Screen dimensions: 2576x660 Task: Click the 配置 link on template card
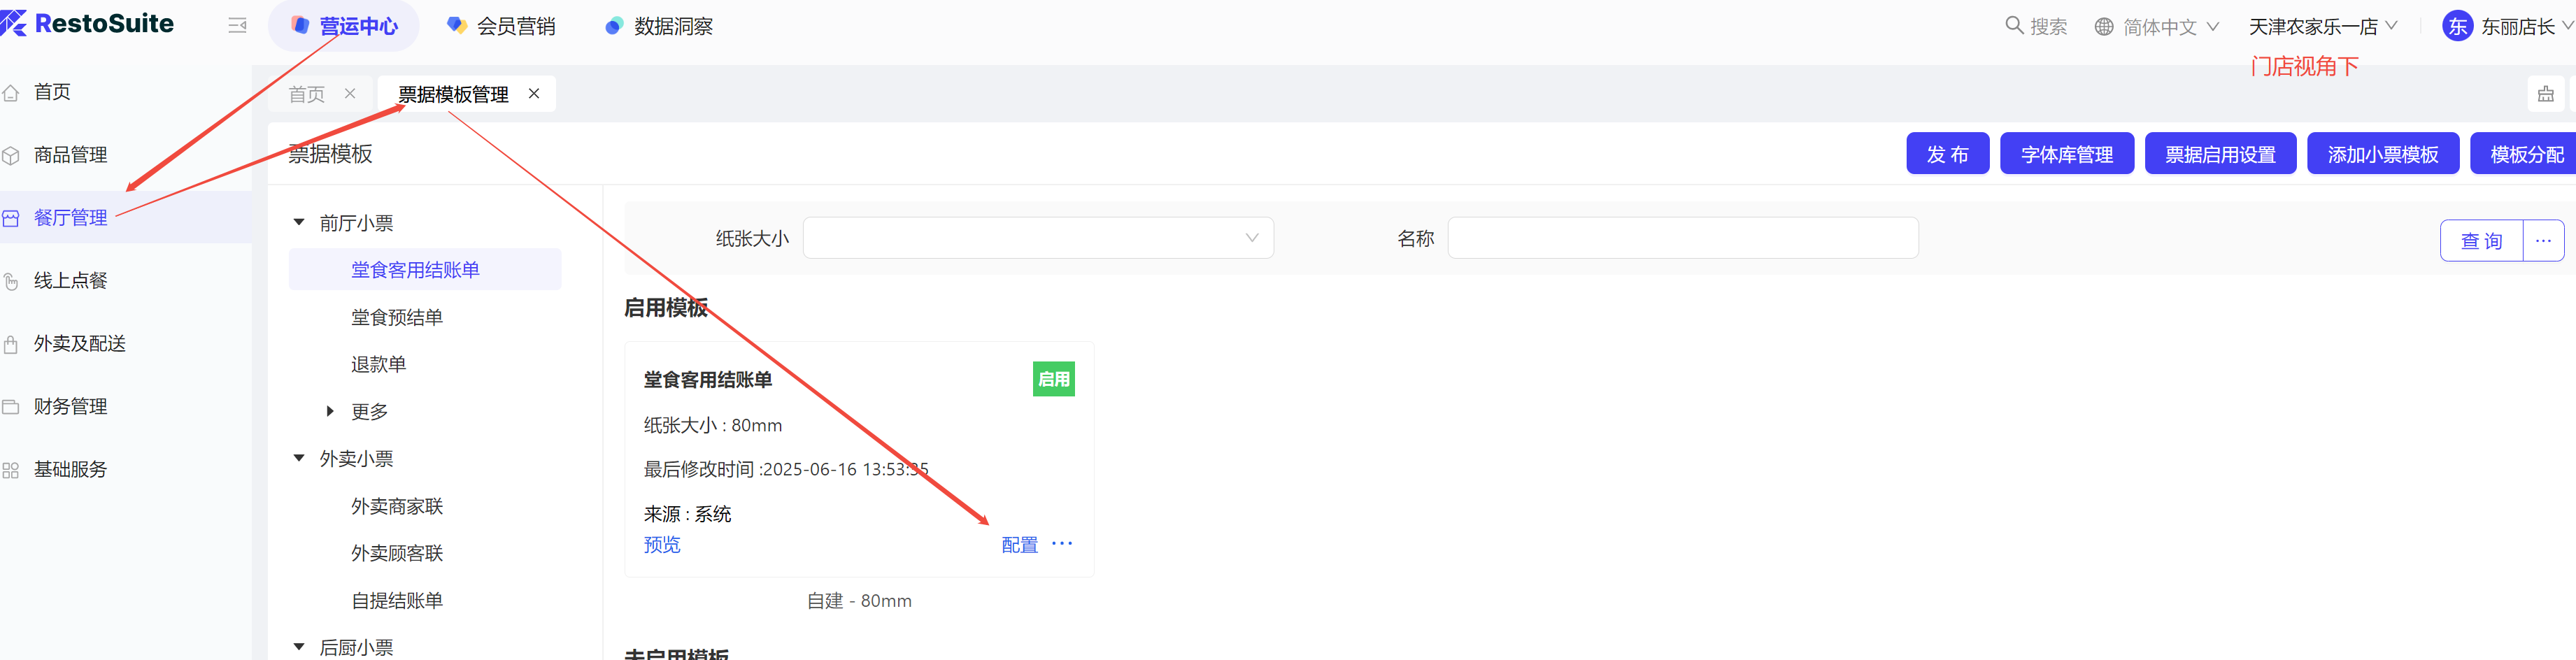coord(1019,545)
